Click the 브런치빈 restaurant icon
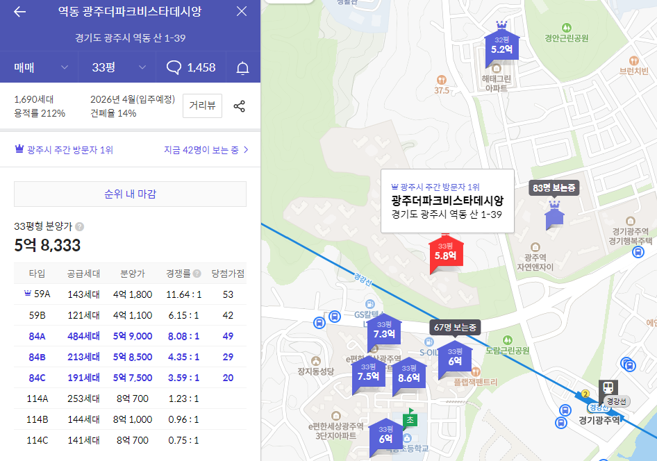This screenshot has width=657, height=461. (633, 60)
